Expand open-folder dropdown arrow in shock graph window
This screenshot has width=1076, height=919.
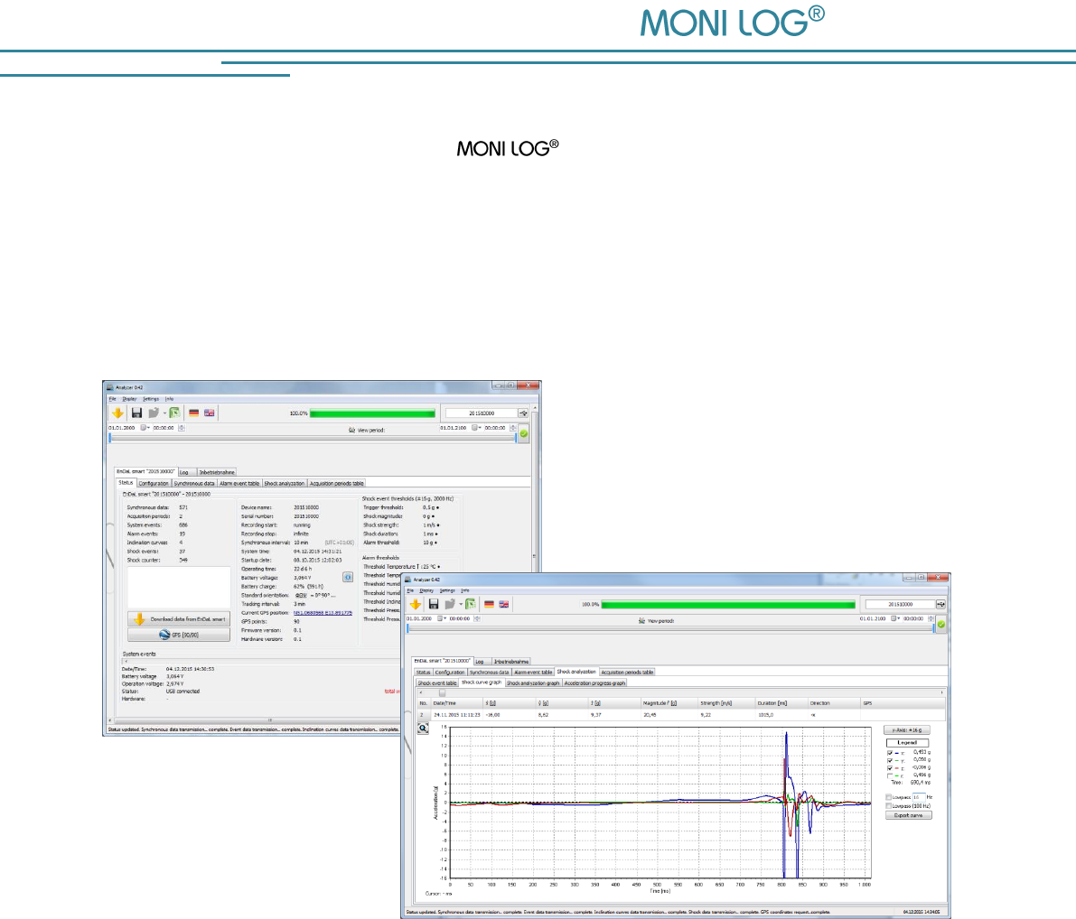(461, 605)
